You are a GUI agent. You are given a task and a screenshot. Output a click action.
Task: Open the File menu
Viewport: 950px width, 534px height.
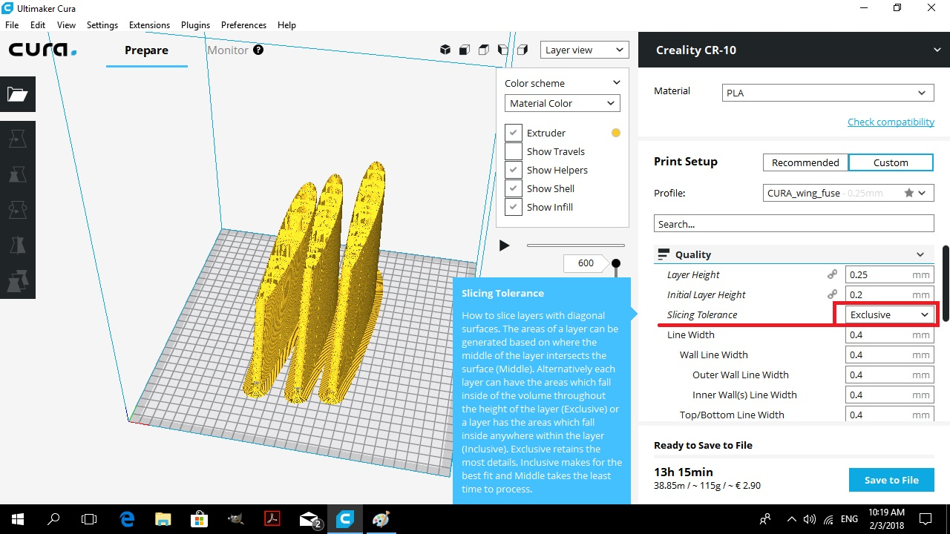(12, 24)
